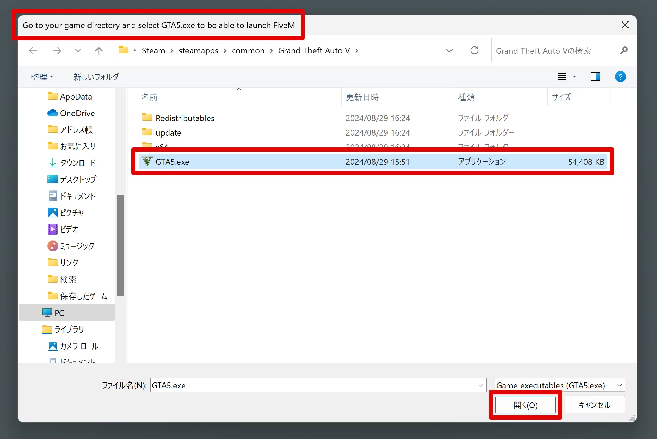Create a new folder with 新しいフォルダー
Viewport: 657px width, 439px height.
coord(99,77)
